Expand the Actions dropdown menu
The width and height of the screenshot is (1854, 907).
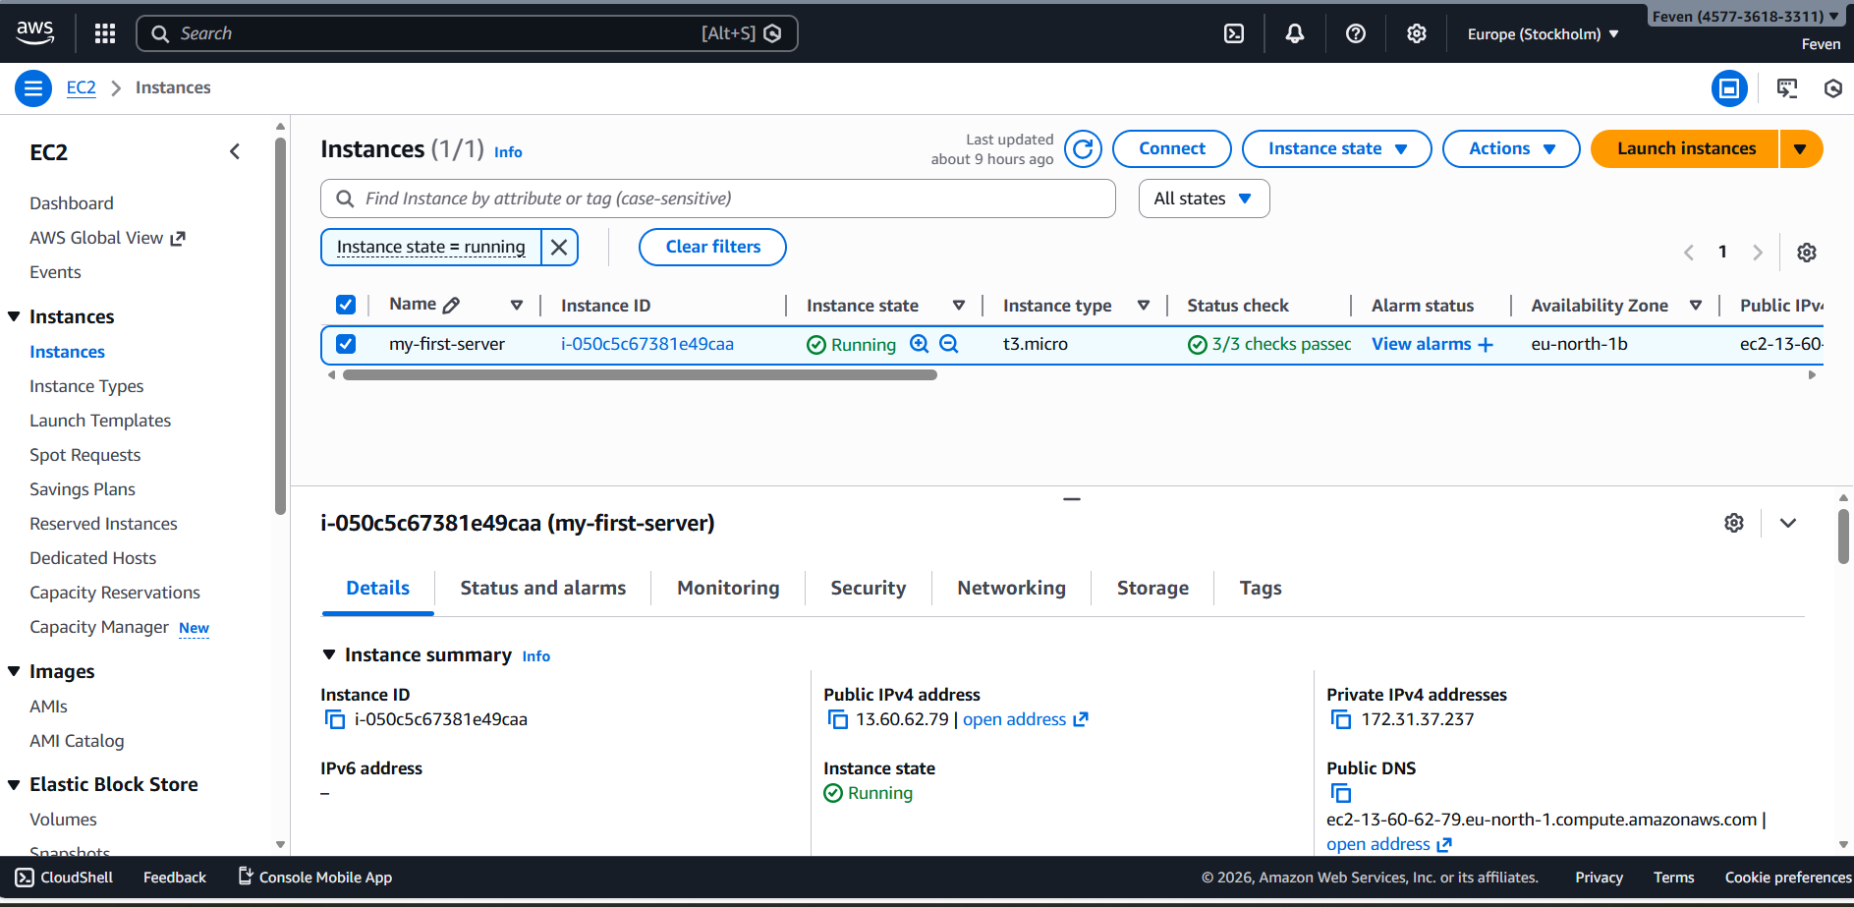[1510, 149]
